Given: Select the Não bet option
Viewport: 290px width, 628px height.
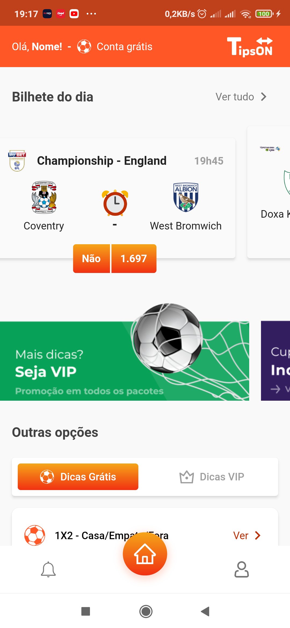Looking at the screenshot, I should (91, 258).
